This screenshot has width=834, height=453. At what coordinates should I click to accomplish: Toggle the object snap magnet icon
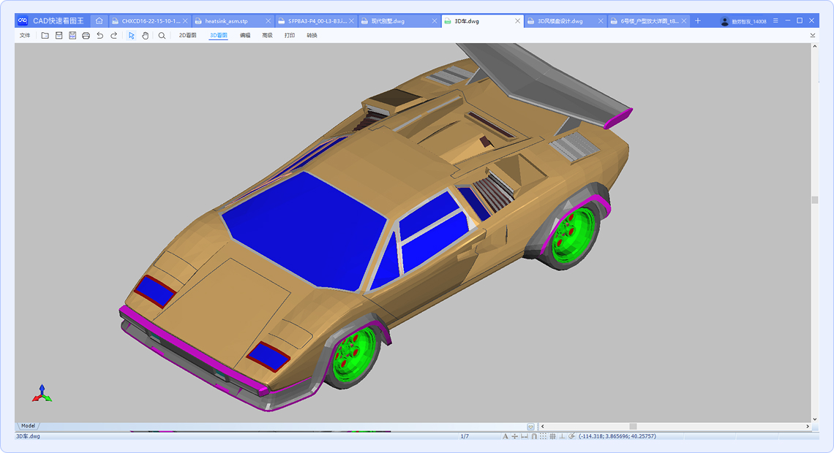coord(534,436)
